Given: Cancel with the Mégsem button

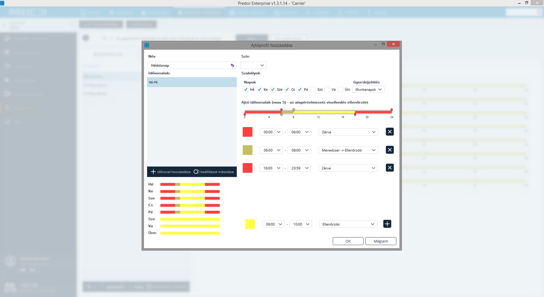Looking at the screenshot, I should tap(380, 241).
